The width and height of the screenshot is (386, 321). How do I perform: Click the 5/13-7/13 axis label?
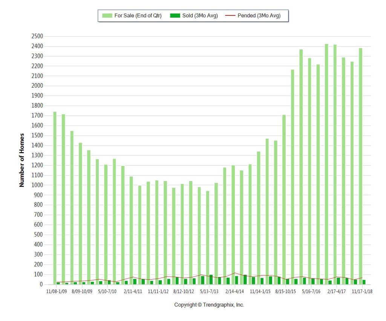(209, 292)
